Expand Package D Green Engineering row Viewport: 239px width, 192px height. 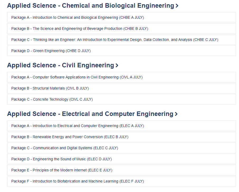(x=121, y=51)
